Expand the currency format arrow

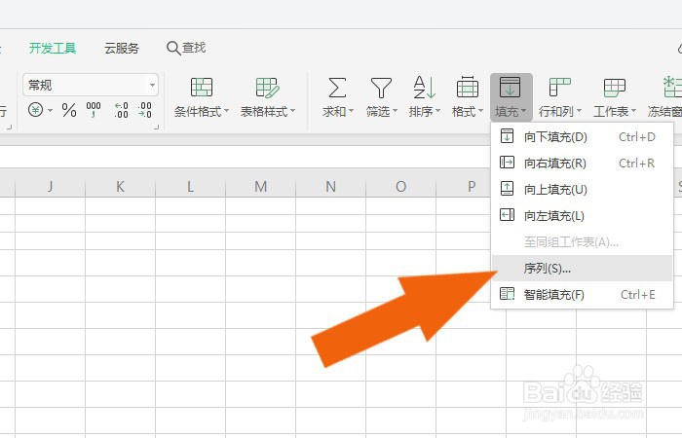[x=50, y=110]
